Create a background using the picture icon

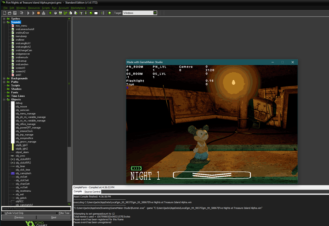point(60,13)
